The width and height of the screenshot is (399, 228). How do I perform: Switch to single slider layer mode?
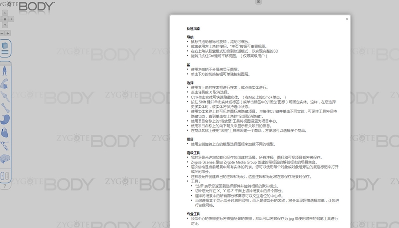coord(3,176)
